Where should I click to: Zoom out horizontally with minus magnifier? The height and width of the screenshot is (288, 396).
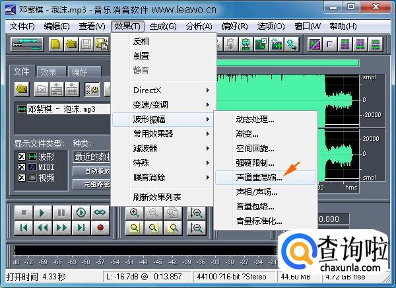[154, 213]
